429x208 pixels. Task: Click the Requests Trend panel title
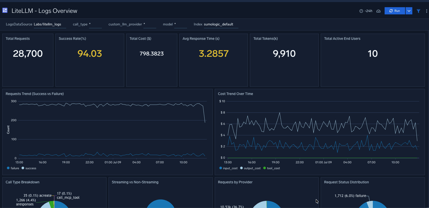(35, 94)
